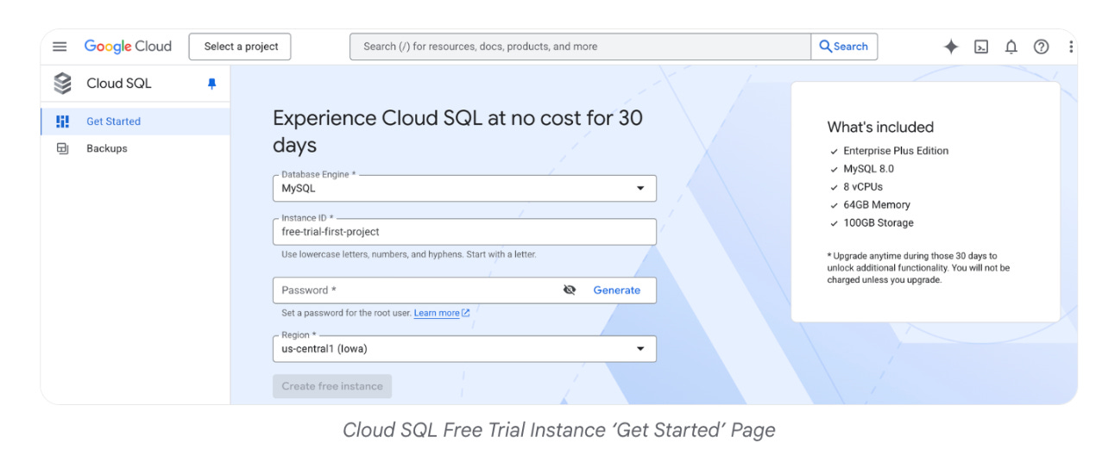Open Gemini AI sparkle icon
This screenshot has width=1096, height=462.
click(x=951, y=47)
